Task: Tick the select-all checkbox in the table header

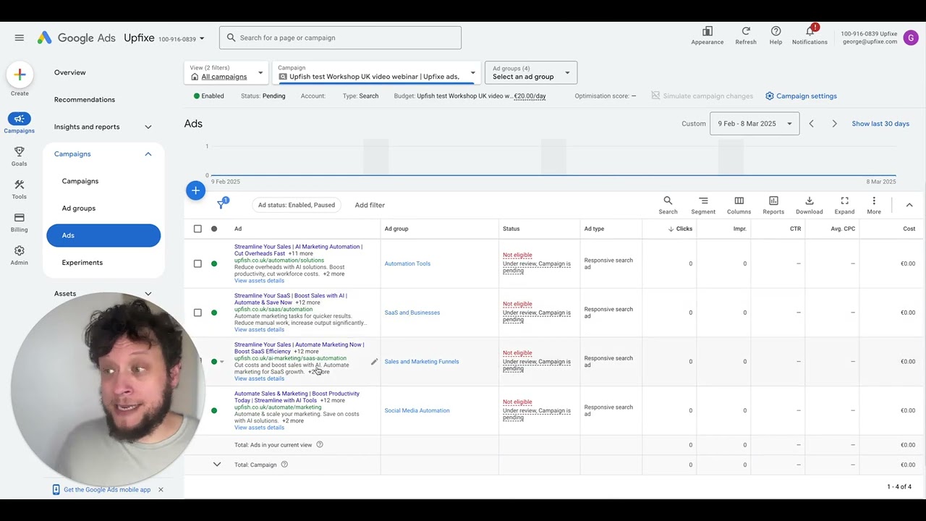Action: tap(197, 229)
